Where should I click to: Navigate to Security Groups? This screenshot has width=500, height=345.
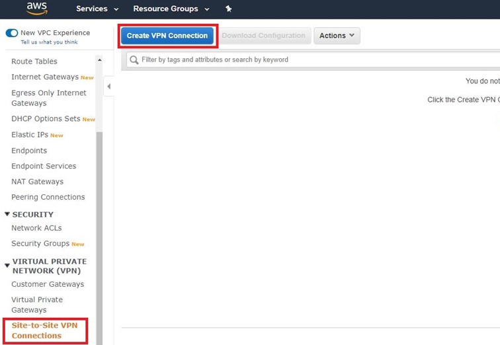pyautogui.click(x=41, y=244)
